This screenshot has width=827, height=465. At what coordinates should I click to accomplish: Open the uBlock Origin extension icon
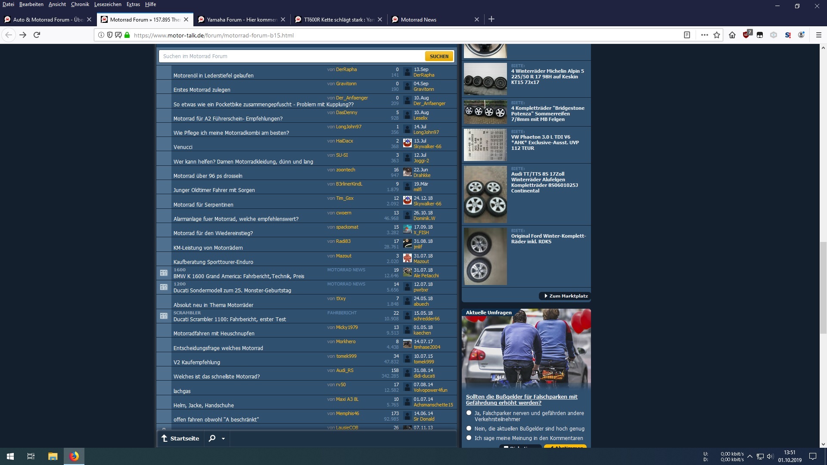(746, 35)
